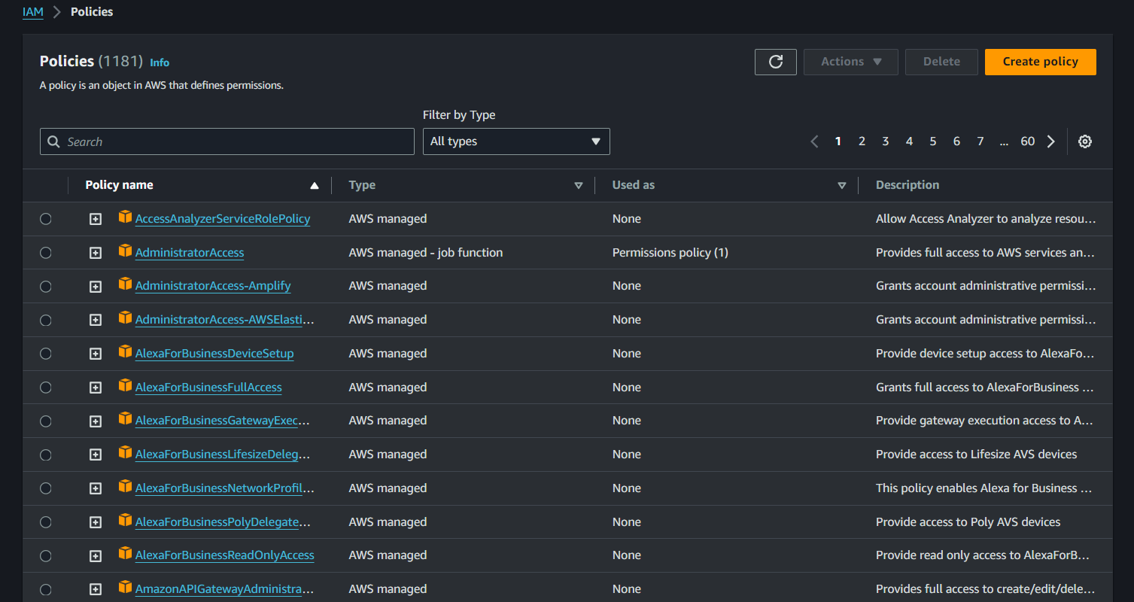The image size is (1134, 602).
Task: Sort by the Type column header
Action: [362, 185]
